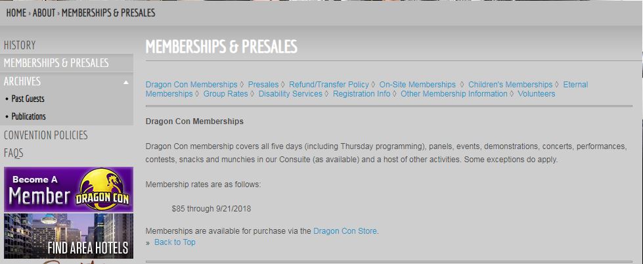Open the Dragon Con Store link

click(x=345, y=231)
